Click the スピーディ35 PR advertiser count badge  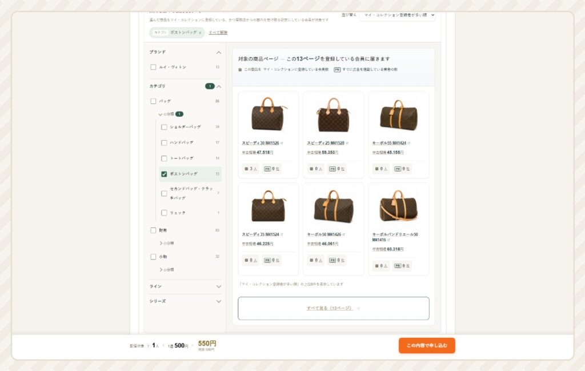click(x=271, y=260)
